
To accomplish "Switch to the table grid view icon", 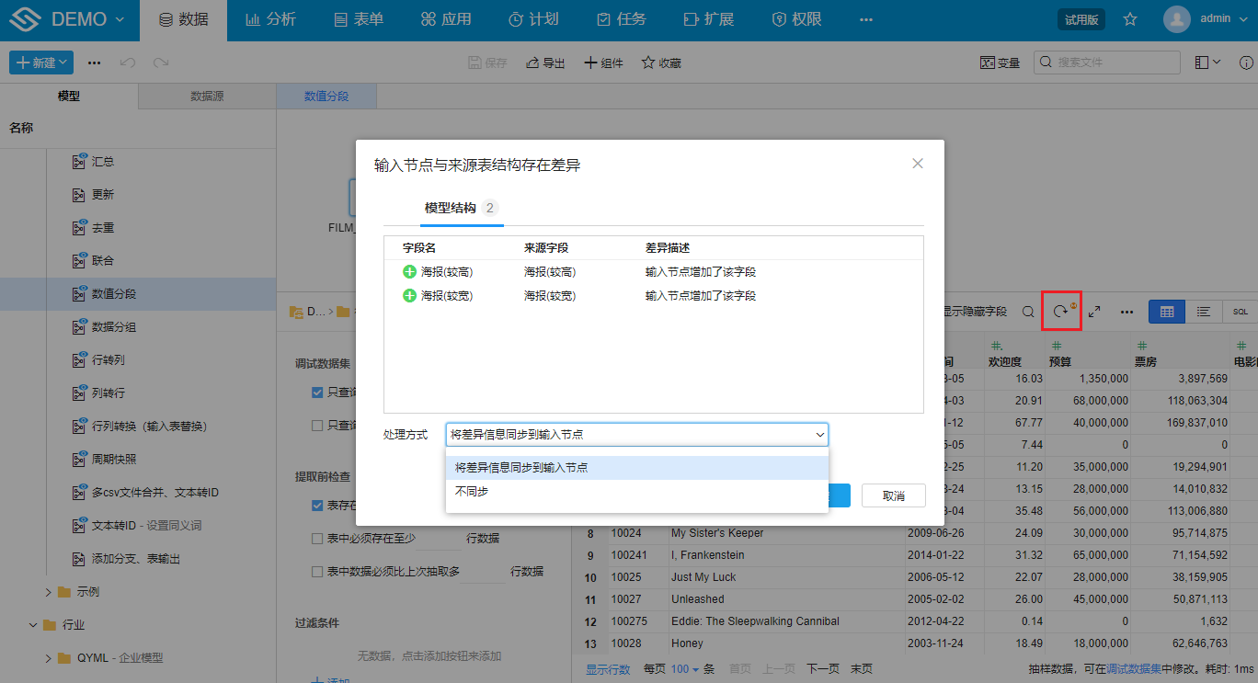I will coord(1167,312).
